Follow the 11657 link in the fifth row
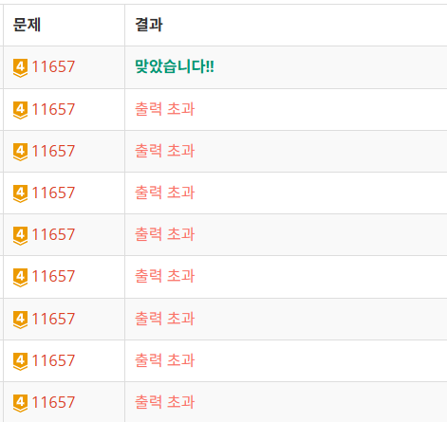The image size is (447, 422). (53, 234)
